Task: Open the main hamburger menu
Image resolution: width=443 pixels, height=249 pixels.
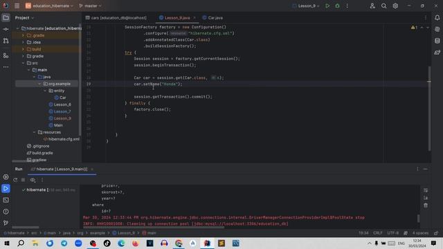Action: point(17,6)
